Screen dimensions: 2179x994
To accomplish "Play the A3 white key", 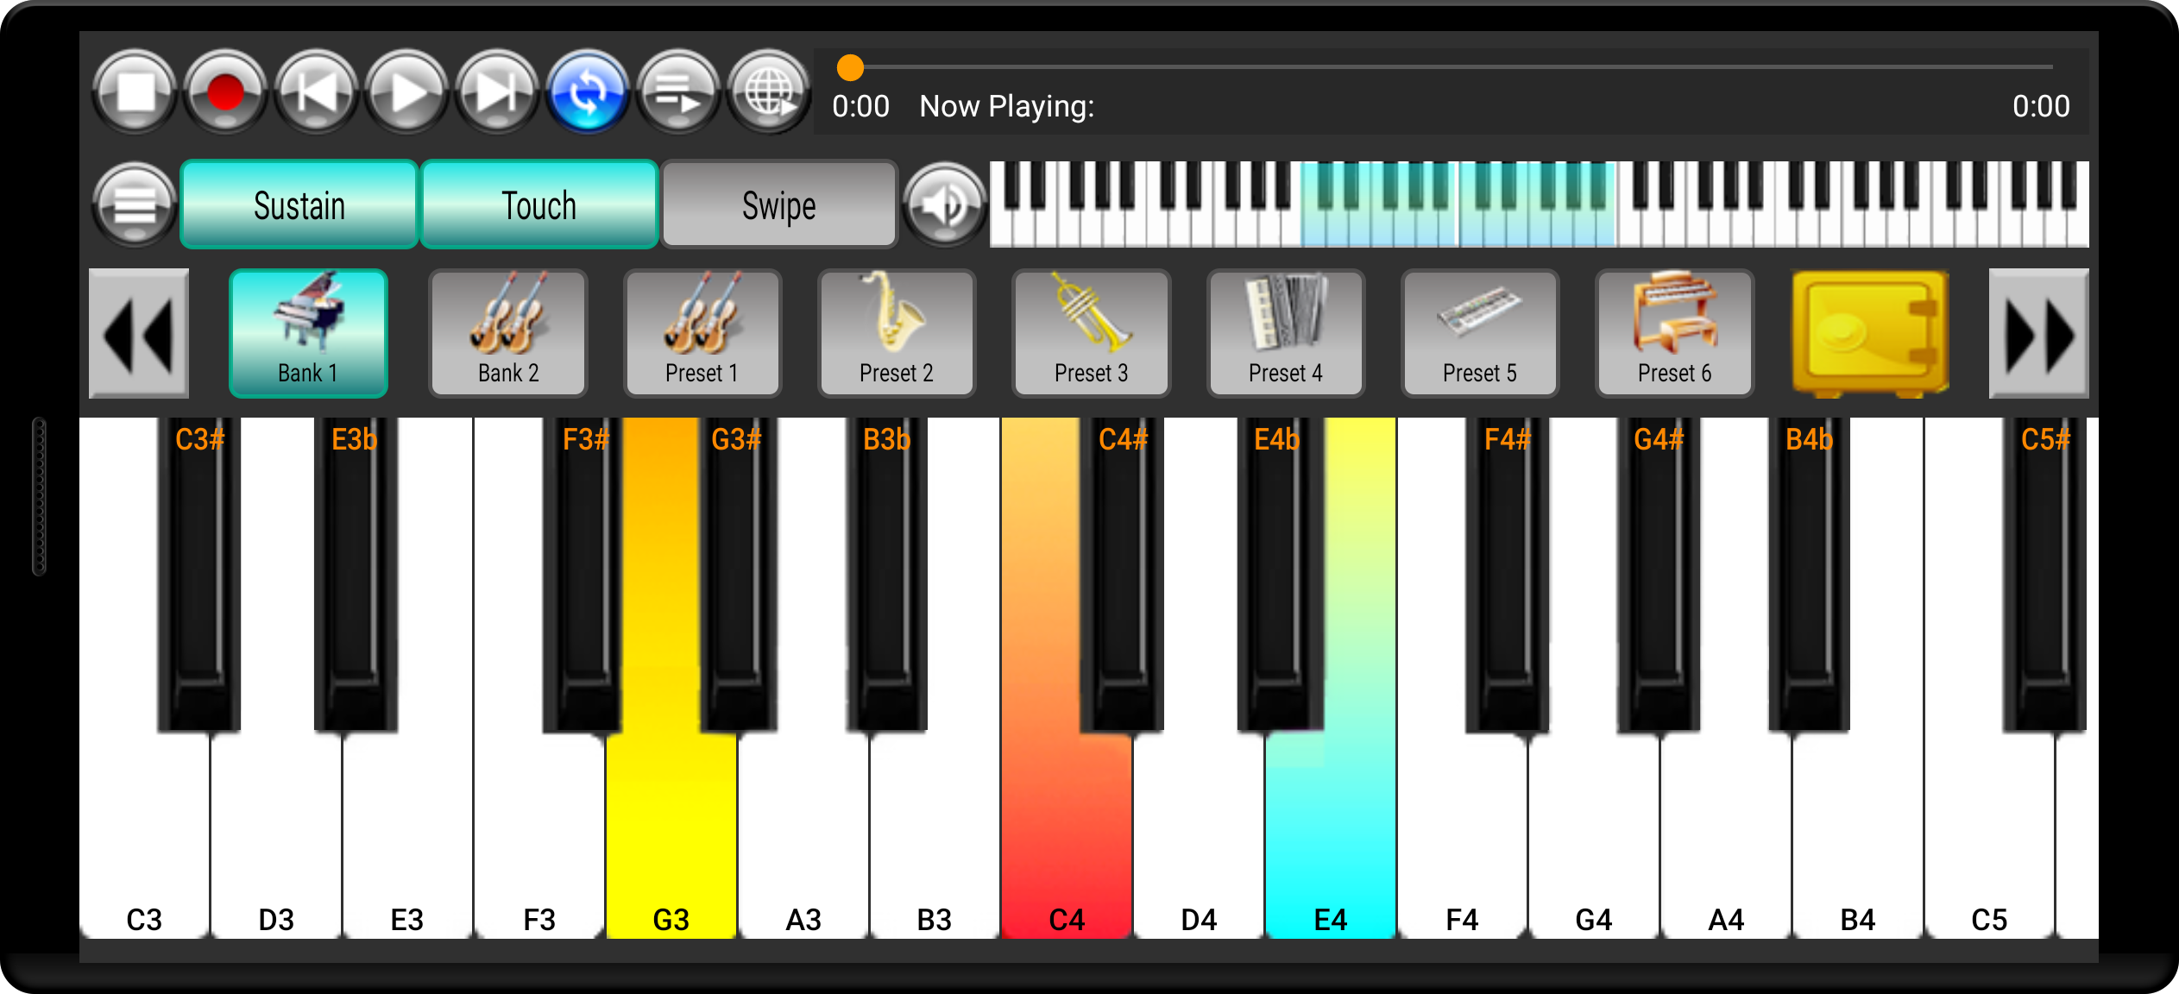I will 803,837.
